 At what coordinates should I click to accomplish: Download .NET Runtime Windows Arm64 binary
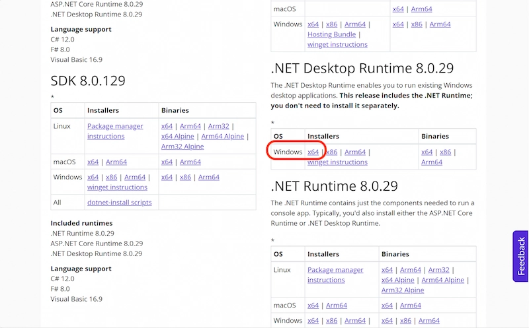click(x=429, y=321)
